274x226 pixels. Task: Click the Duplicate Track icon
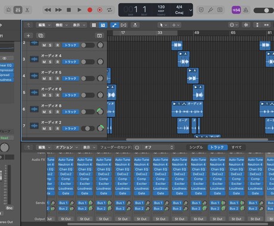pos(41,36)
